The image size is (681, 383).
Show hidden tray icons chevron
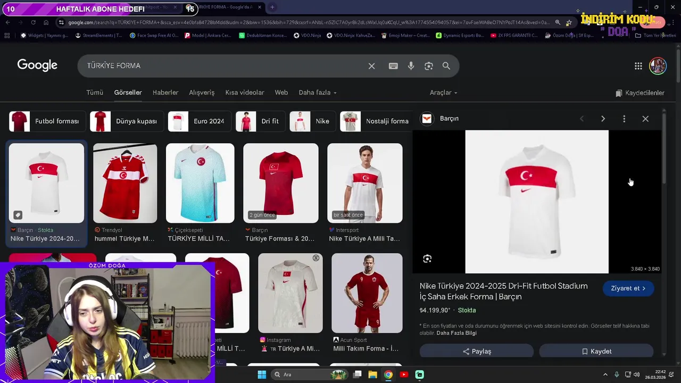pos(605,374)
